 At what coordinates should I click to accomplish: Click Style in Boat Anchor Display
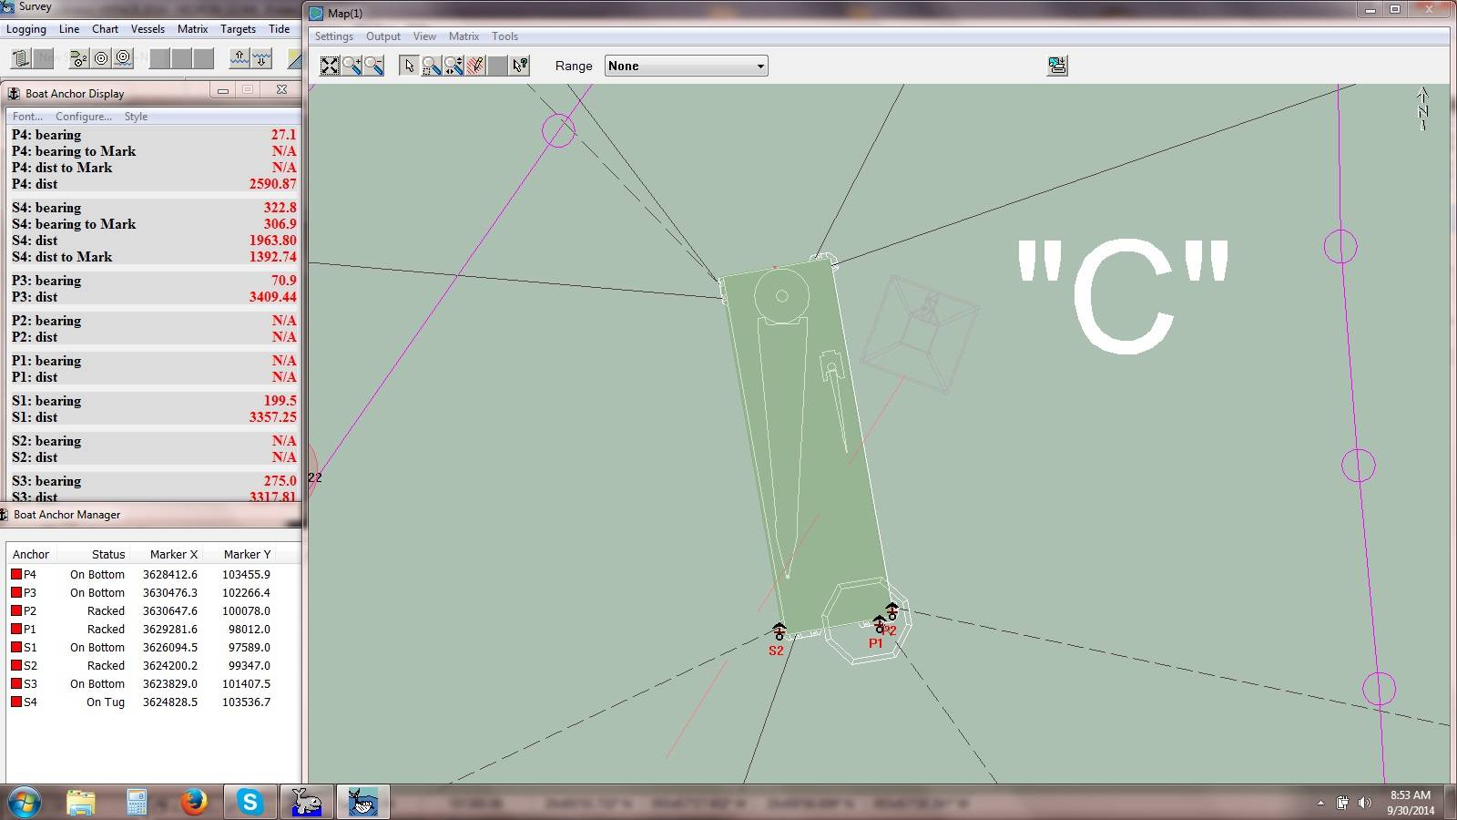[136, 117]
